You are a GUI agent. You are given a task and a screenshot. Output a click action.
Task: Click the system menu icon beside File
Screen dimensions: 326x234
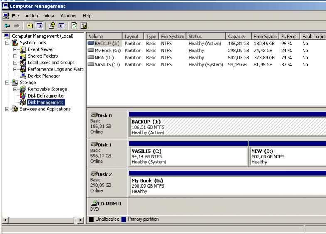pos(6,16)
